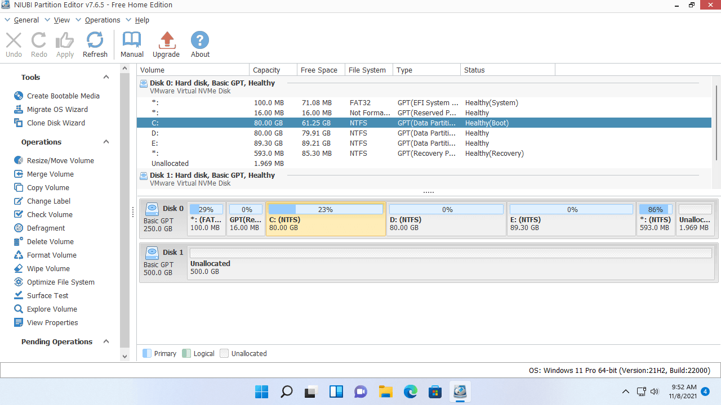
Task: Open File Explorer from the taskbar
Action: coord(385,391)
